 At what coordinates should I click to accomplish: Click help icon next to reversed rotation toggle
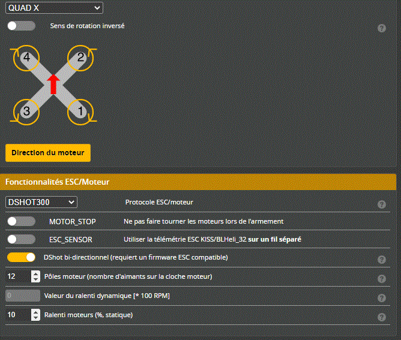click(x=381, y=28)
